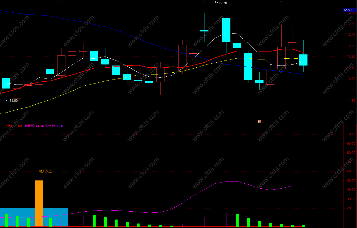Click the 50.00 indicator axis label
The width and height of the screenshot is (357, 228).
tap(351, 181)
